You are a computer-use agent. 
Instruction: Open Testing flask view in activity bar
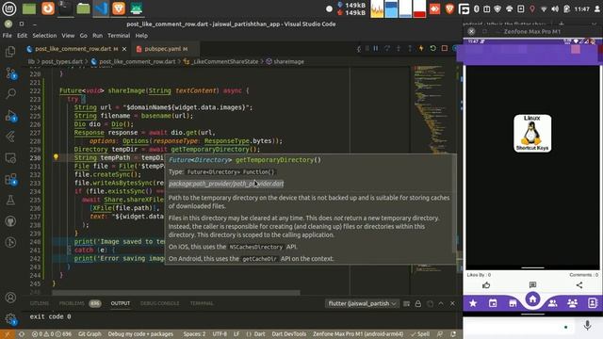pos(10,201)
